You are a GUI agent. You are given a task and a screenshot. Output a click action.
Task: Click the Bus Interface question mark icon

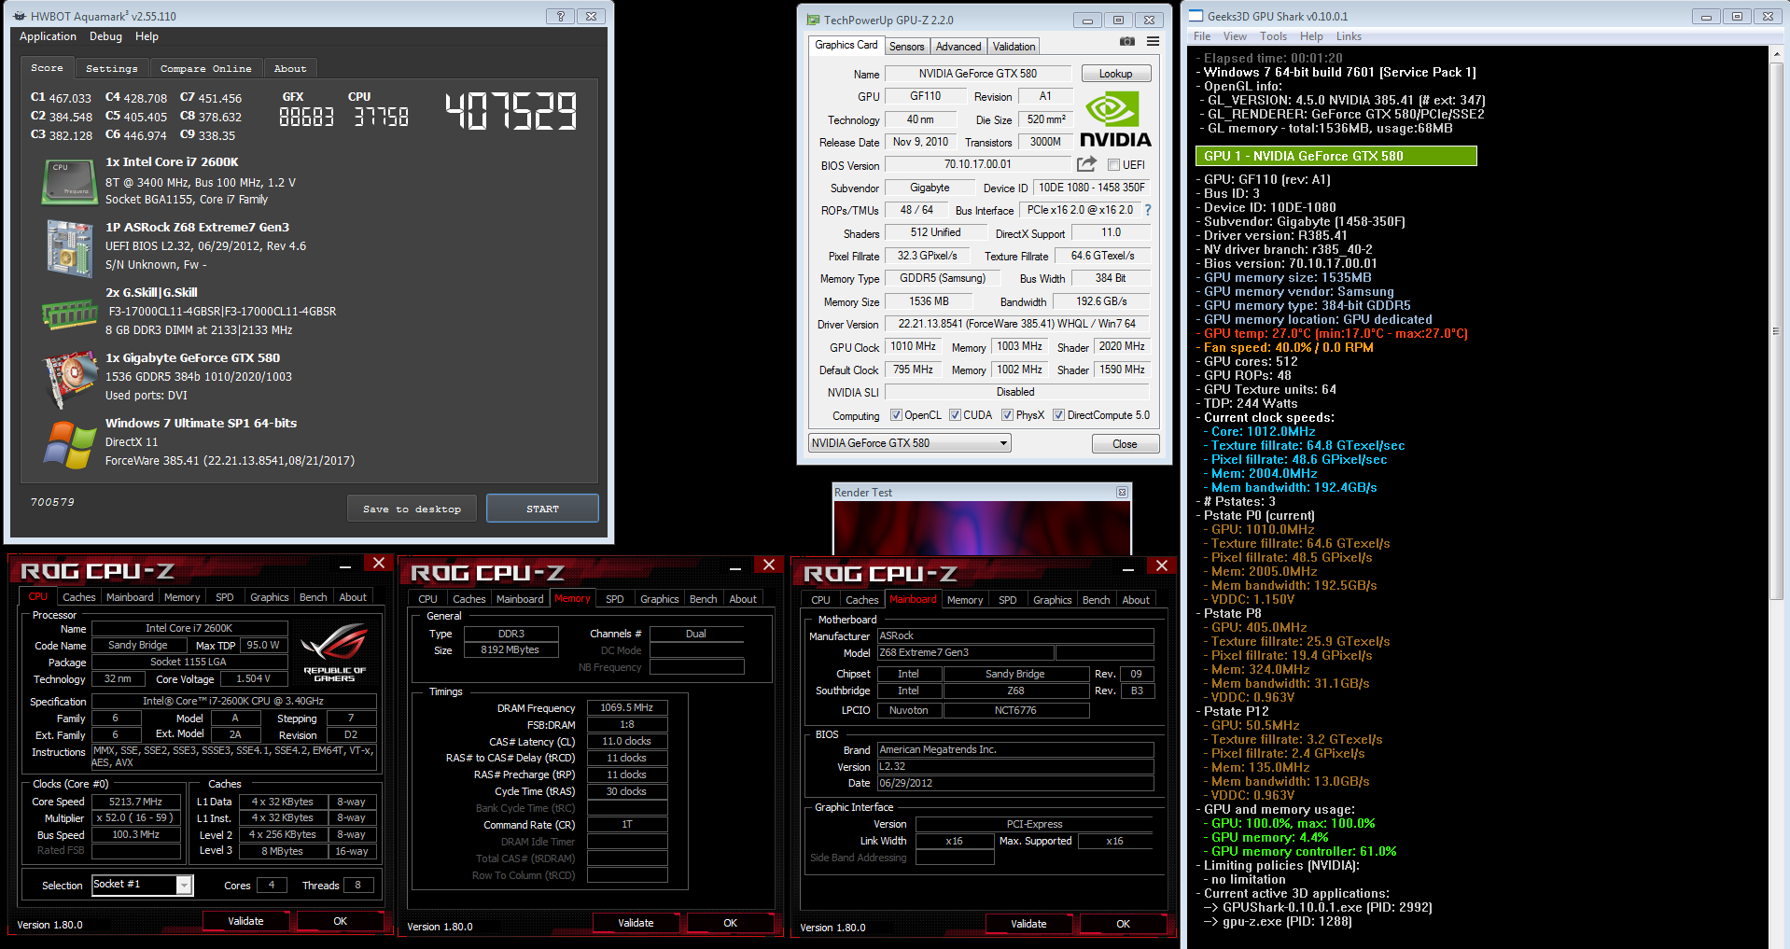point(1148,210)
